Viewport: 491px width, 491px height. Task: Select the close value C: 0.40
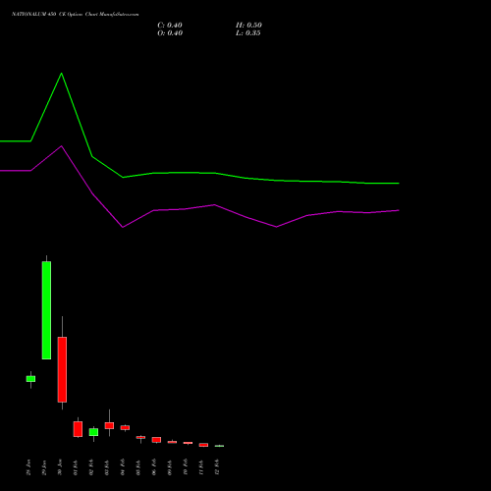[x=170, y=26]
